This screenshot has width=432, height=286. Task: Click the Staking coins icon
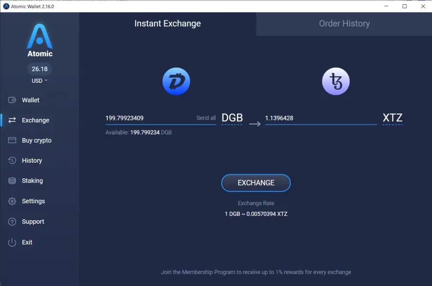pos(12,181)
